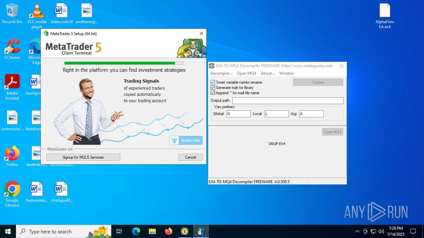Image resolution: width=424 pixels, height=238 pixels.
Task: Click the MetaTrader setup title bar icon
Action: point(46,33)
